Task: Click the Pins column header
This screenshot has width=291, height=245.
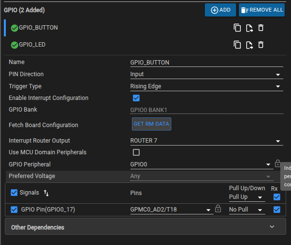Action: pyautogui.click(x=136, y=193)
